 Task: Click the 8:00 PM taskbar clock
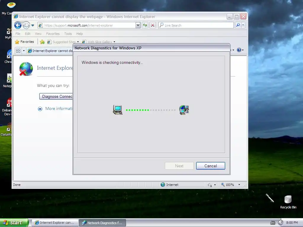tap(292, 223)
